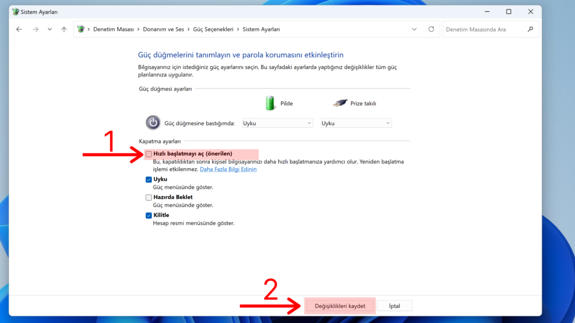Image resolution: width=575 pixels, height=323 pixels.
Task: Open Prize takılı power button action dropdown
Action: 356,123
